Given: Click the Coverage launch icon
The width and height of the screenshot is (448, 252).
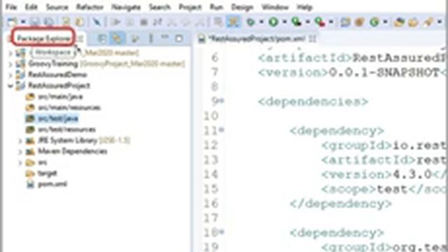Looking at the screenshot, I should pyautogui.click(x=297, y=22).
